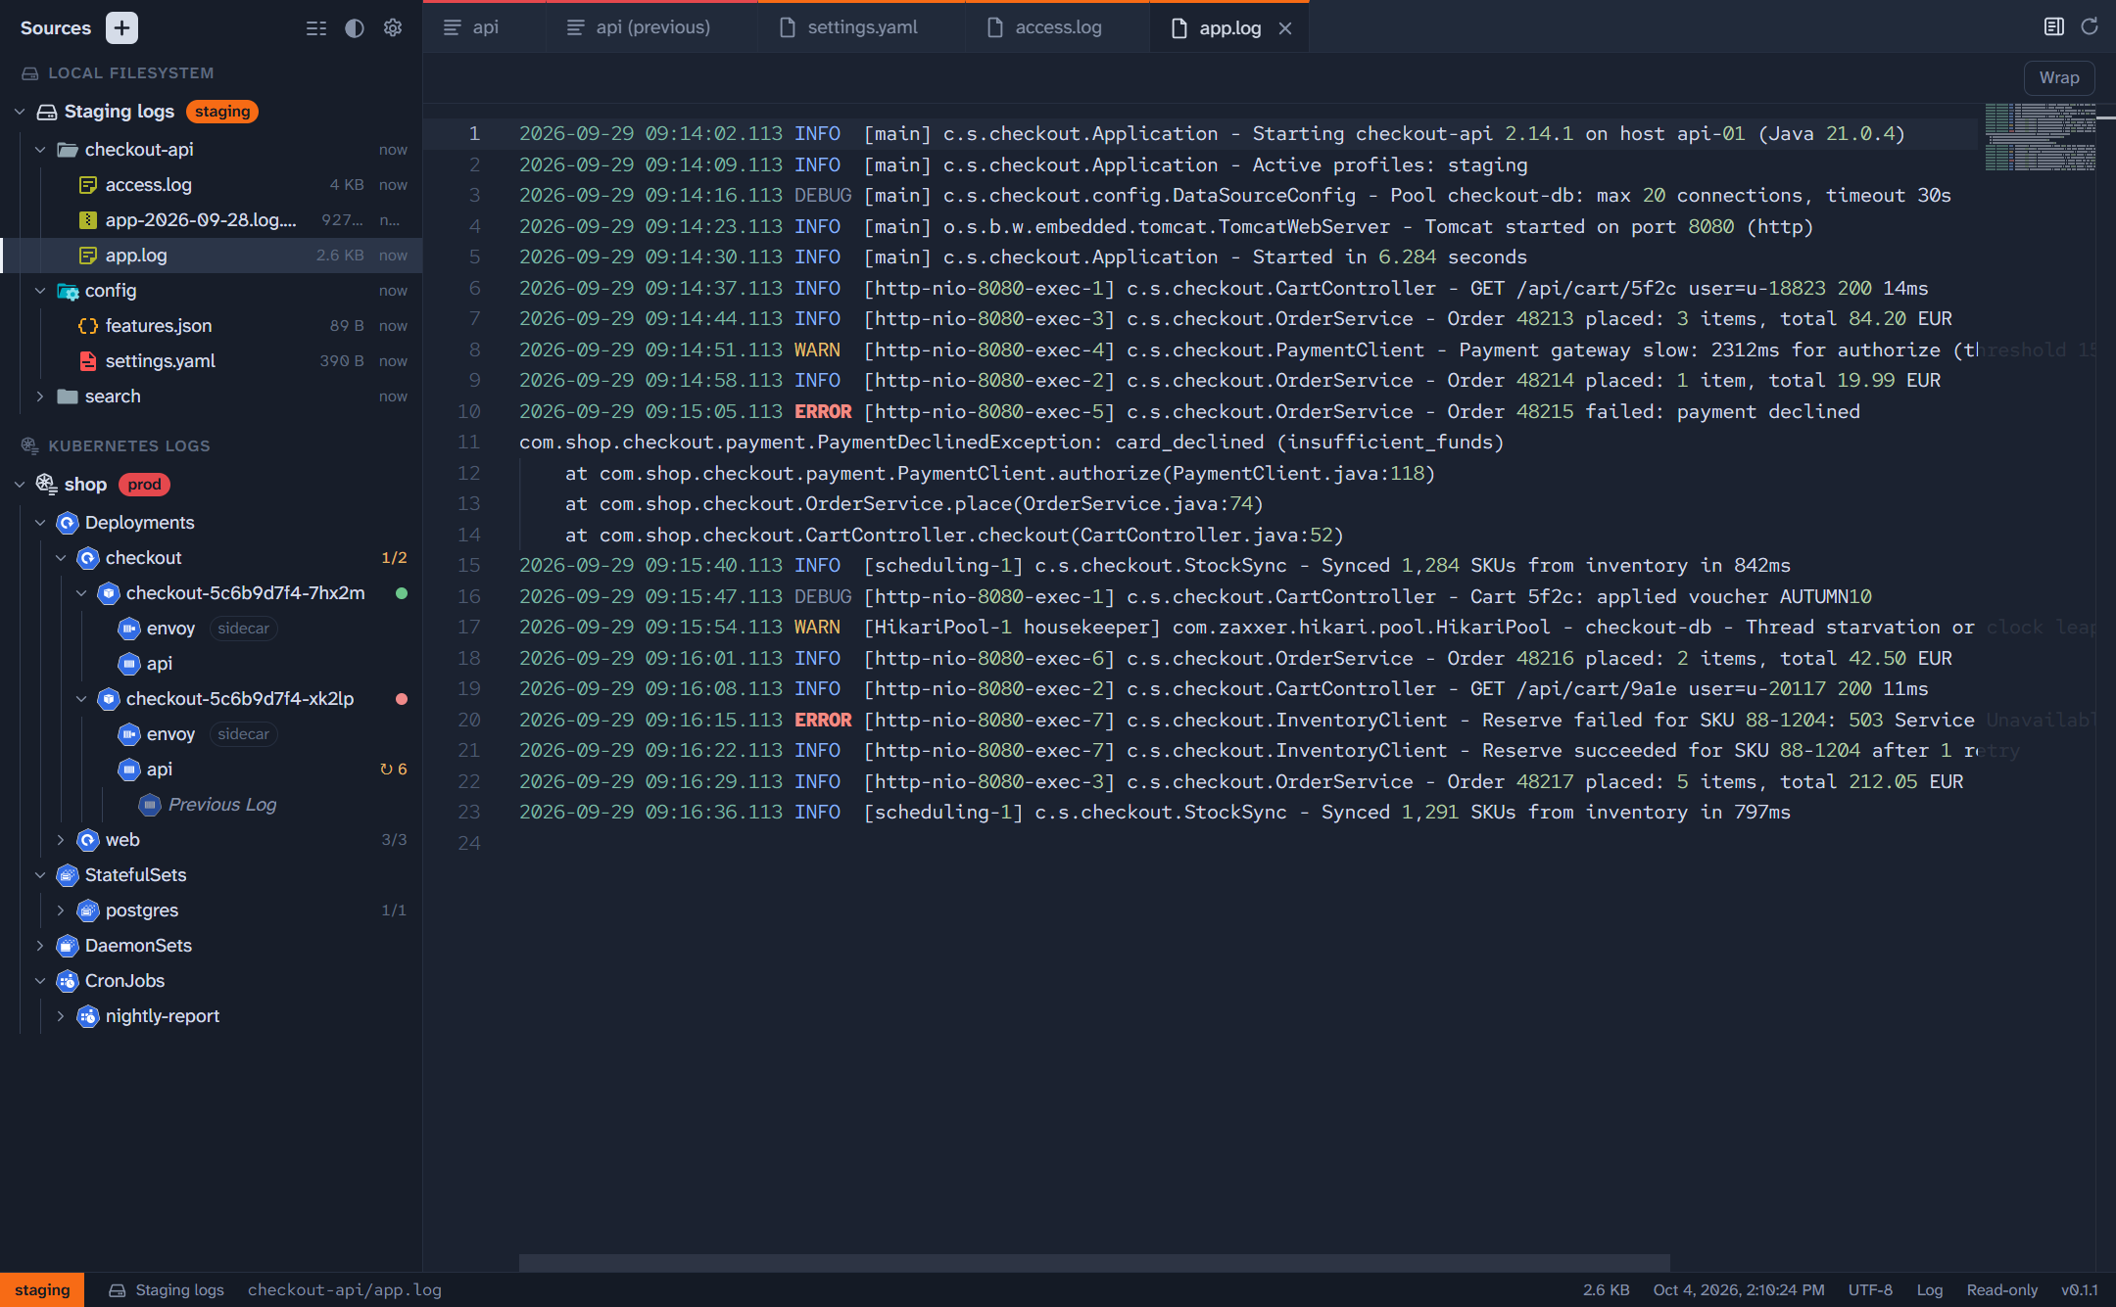Image resolution: width=2116 pixels, height=1307 pixels.
Task: Open the Previous Log entry
Action: tap(212, 805)
